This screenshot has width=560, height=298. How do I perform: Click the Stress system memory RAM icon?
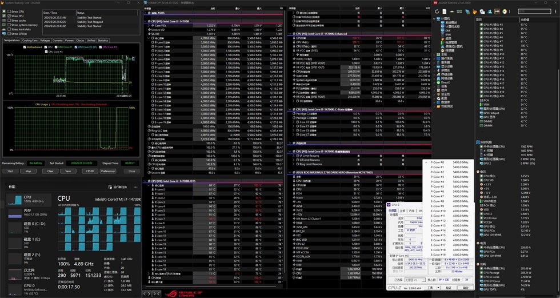pyautogui.click(x=4, y=25)
